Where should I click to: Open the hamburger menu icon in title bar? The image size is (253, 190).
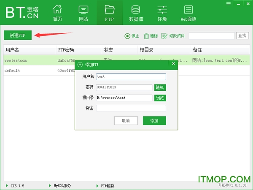point(229,3)
